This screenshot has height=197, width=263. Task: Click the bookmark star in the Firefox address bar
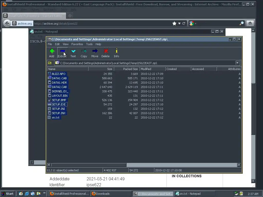click(x=174, y=23)
